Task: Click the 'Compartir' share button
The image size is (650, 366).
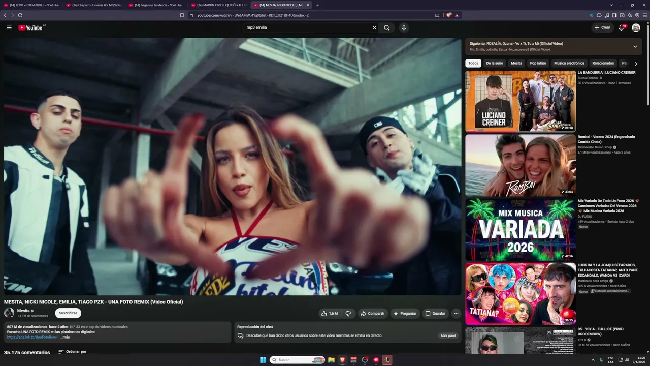Action: tap(373, 314)
